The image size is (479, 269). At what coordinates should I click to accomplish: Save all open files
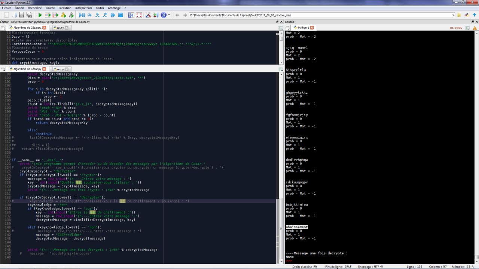point(30,15)
